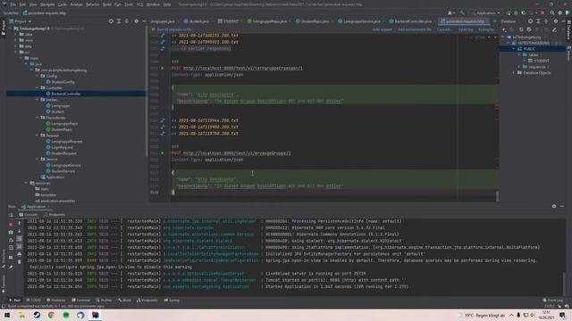Collapse all in the Project panel toolbar

[x=127, y=21]
